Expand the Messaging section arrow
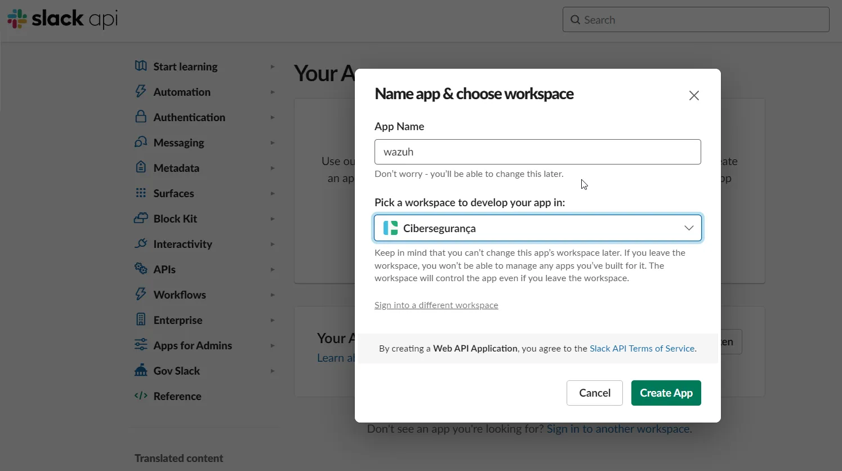The height and width of the screenshot is (471, 842). coord(273,143)
